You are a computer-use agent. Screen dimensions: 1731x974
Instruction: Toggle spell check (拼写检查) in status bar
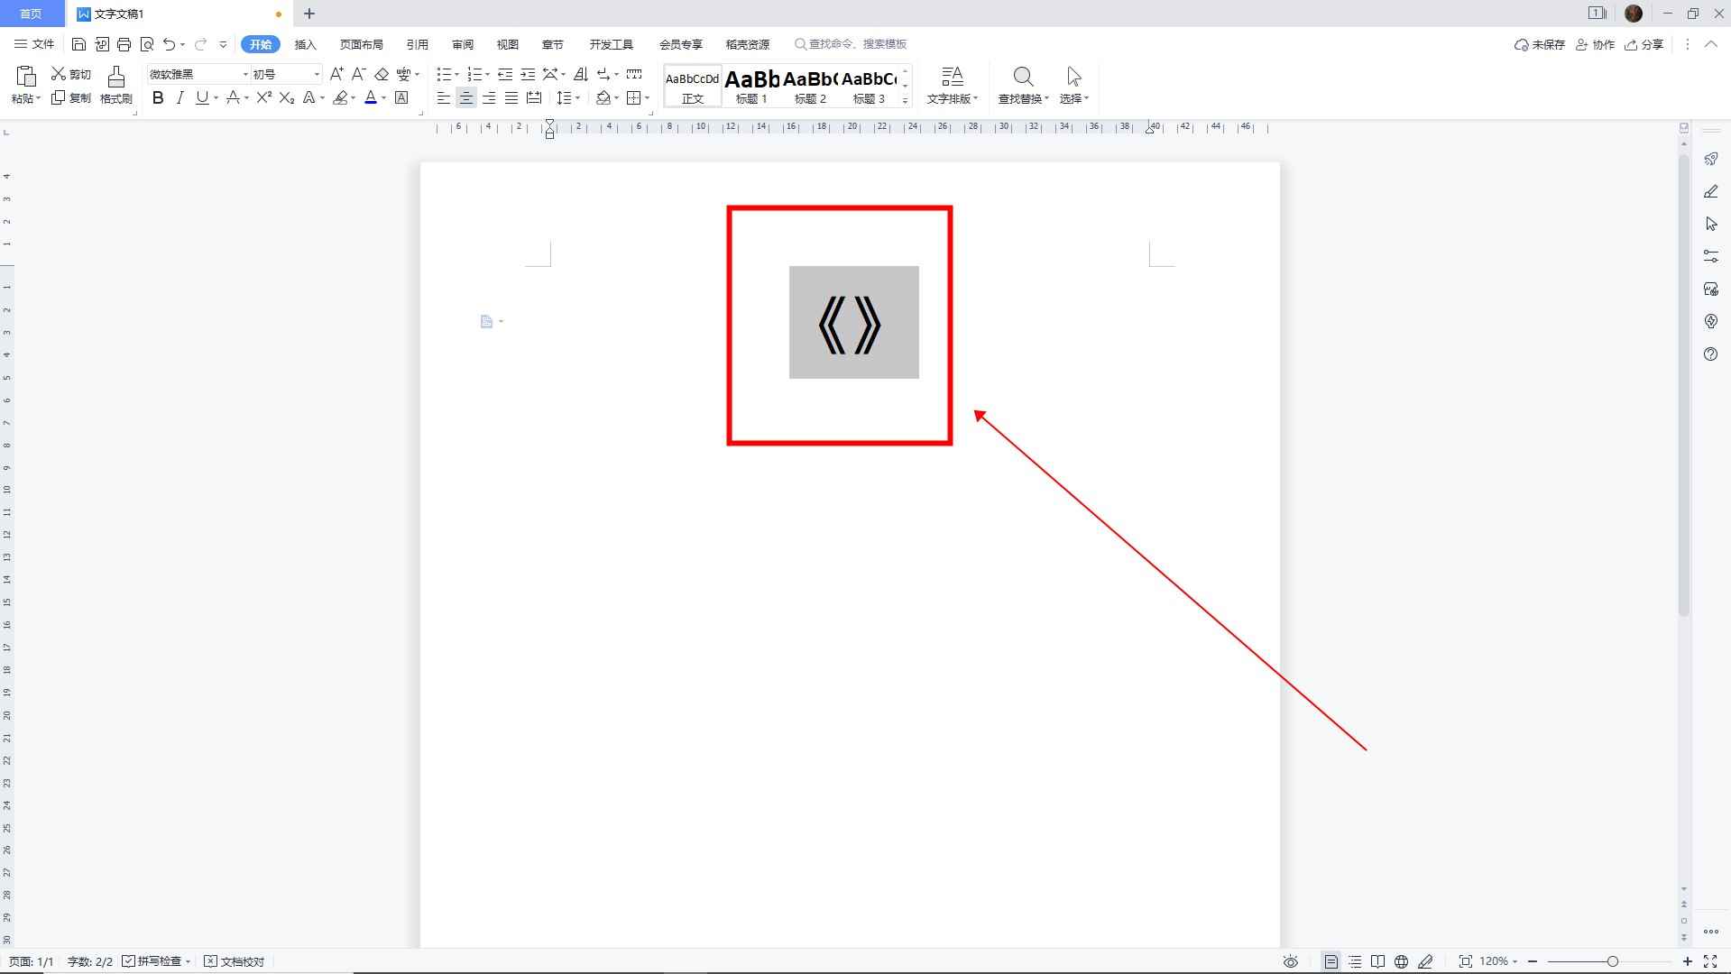[156, 961]
